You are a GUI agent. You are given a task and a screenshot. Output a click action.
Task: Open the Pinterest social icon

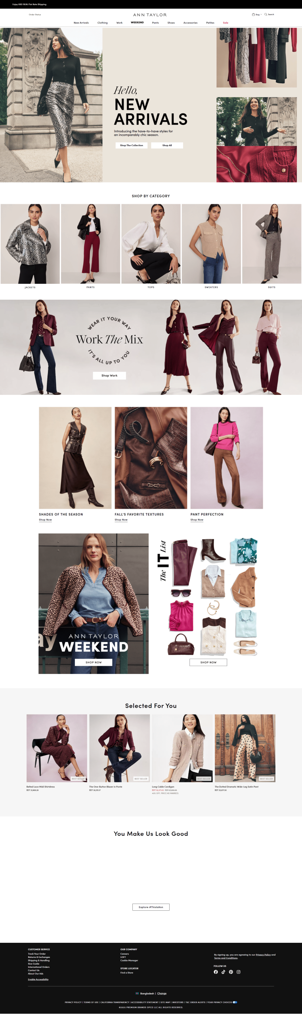tap(231, 972)
